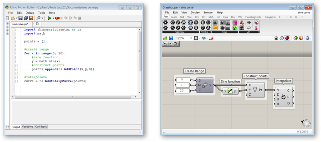The image size is (321, 142).
Task: Click the Range component in Create Range group
Action: (x=205, y=85)
